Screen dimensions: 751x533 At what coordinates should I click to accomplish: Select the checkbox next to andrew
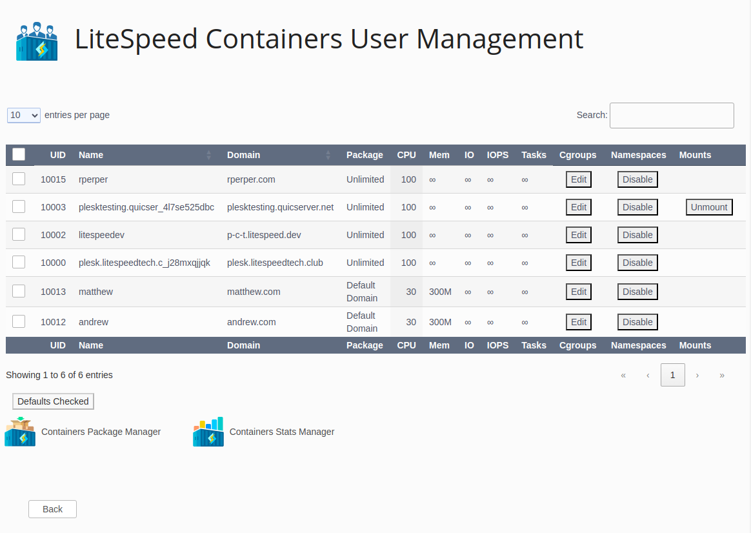tap(19, 321)
